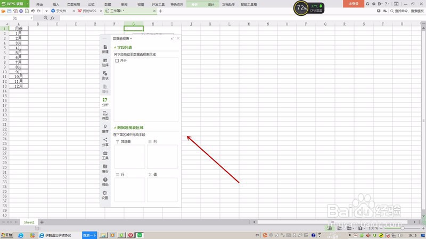Screen dimensions: 426x239
Task: Click the 分析 sidebar icon
Action: pos(105,102)
